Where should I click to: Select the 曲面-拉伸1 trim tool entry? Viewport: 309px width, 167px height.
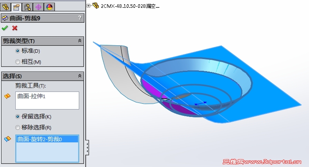pos(31,96)
